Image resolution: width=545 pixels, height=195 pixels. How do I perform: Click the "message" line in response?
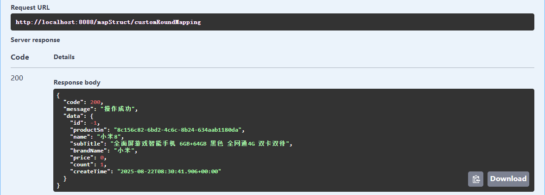pyautogui.click(x=101, y=109)
